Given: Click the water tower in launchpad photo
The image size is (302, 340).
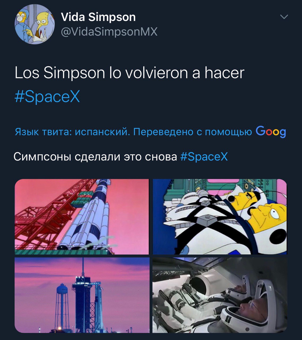Looking at the screenshot, I should [x=63, y=305].
